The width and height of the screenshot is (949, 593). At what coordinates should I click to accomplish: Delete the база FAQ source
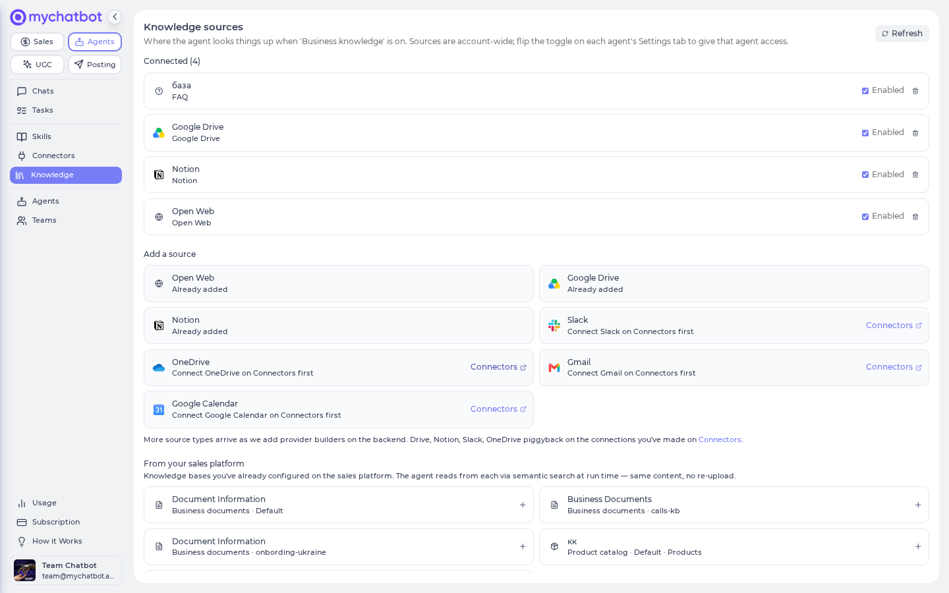coord(915,91)
